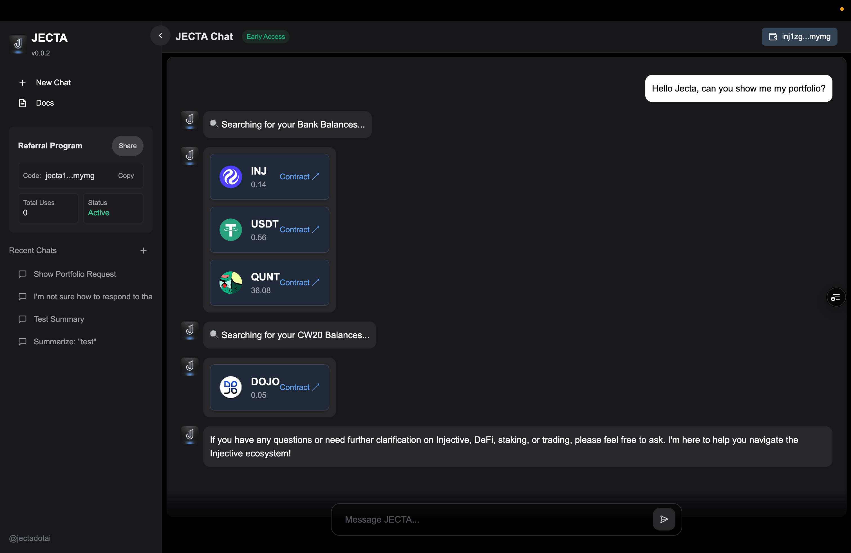Expand the Show Portfolio Request chat

tap(74, 274)
